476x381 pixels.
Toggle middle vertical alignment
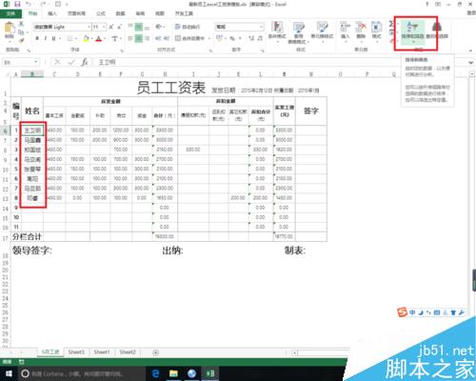(x=139, y=27)
